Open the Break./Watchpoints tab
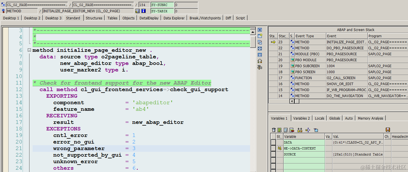Screen dimensions: 408x172 (205, 18)
